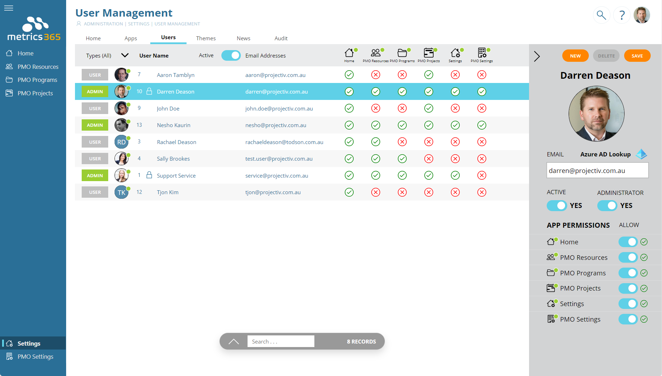The image size is (662, 376).
Task: Click the SAVE button
Action: (x=637, y=56)
